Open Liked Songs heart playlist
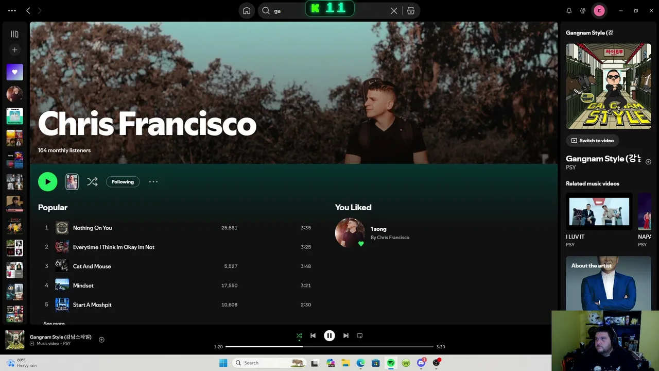The height and width of the screenshot is (371, 659). (14, 72)
